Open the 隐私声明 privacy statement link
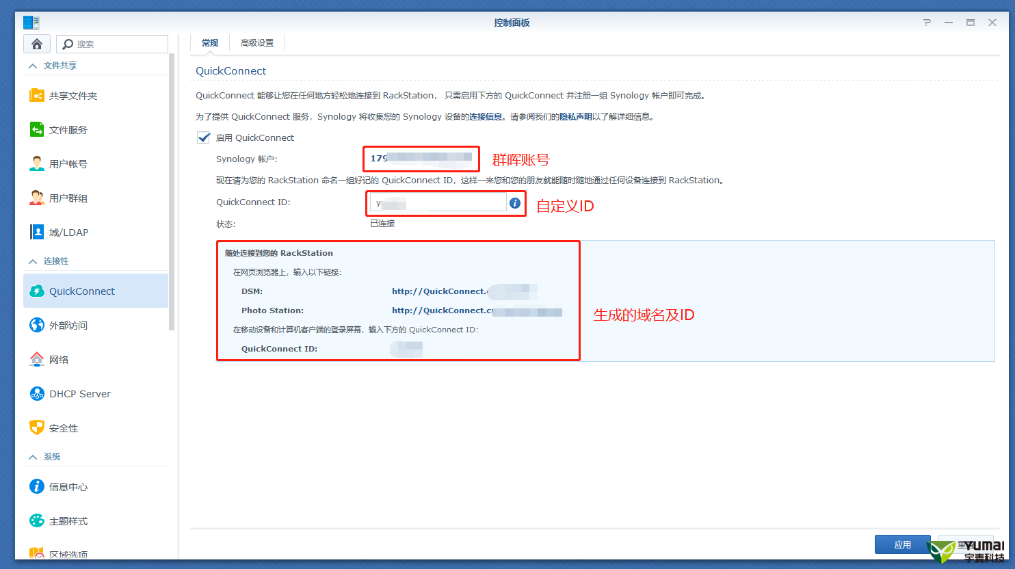Image resolution: width=1015 pixels, height=569 pixels. (x=576, y=117)
